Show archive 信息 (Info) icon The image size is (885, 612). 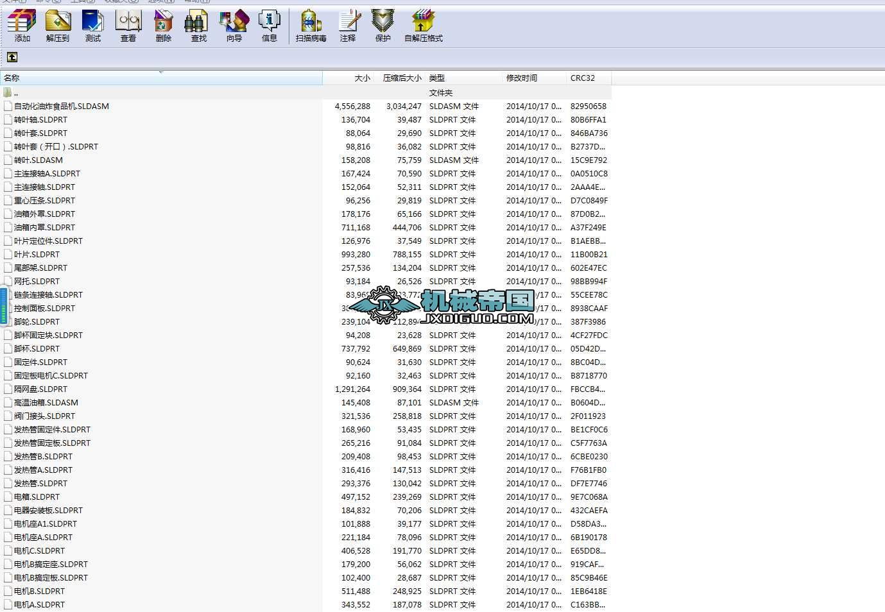[270, 26]
